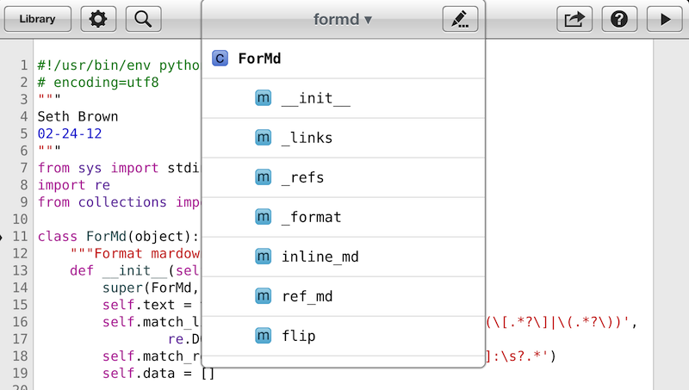This screenshot has width=689, height=390.
Task: Click the method icon beside __init__
Action: tap(264, 98)
